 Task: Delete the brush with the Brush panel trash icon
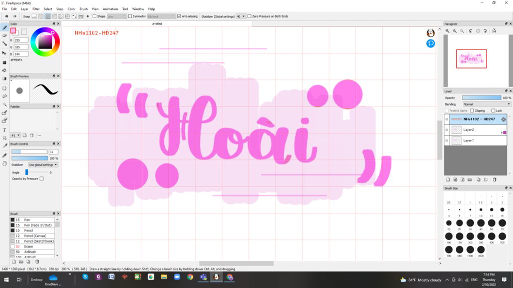(x=37, y=261)
